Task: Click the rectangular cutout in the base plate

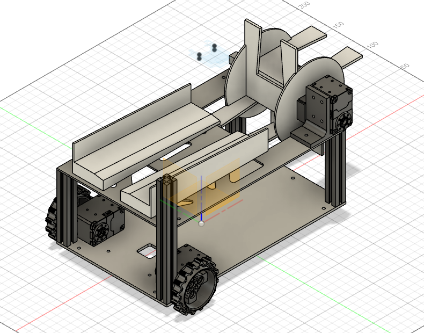Action: pos(145,250)
